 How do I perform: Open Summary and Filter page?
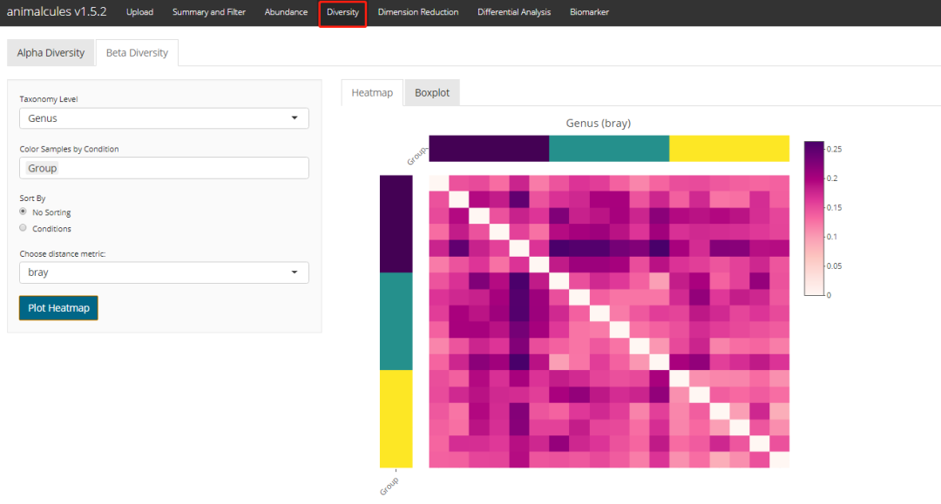pyautogui.click(x=209, y=12)
